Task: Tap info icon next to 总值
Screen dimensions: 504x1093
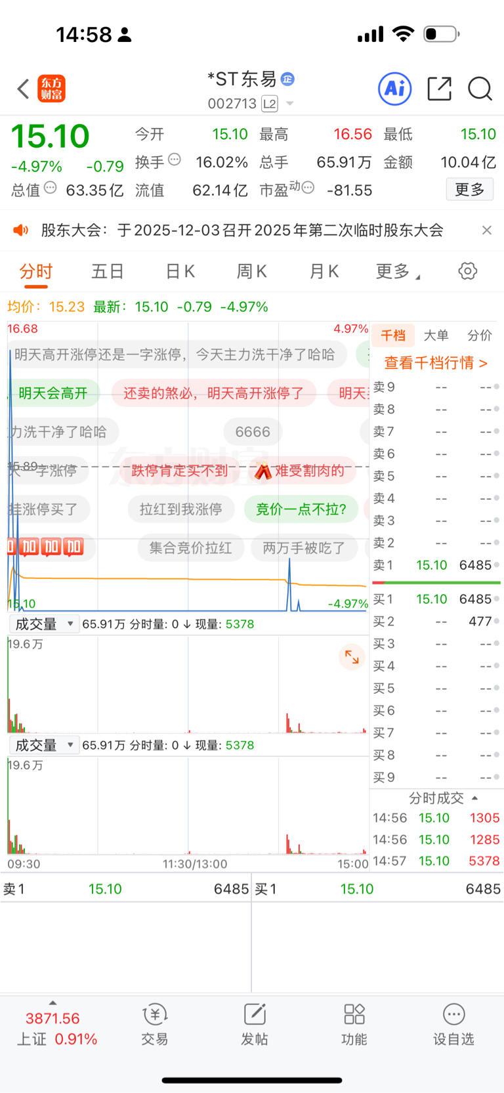Action: [x=50, y=187]
